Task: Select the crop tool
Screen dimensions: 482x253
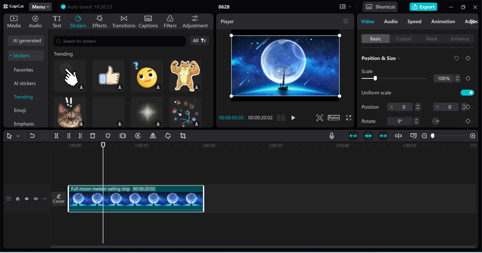Action: [183, 136]
